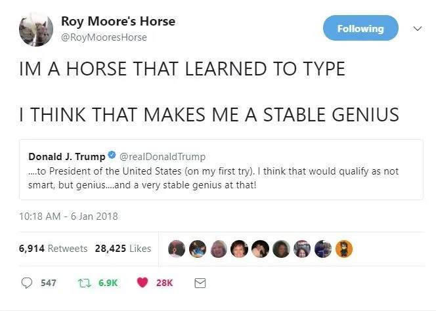The image size is (436, 311).
Task: Open the 6,914 Retweets list
Action: coord(53,249)
